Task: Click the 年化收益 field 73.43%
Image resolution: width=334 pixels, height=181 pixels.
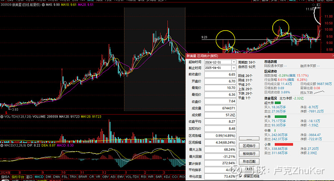Action: 220,176
